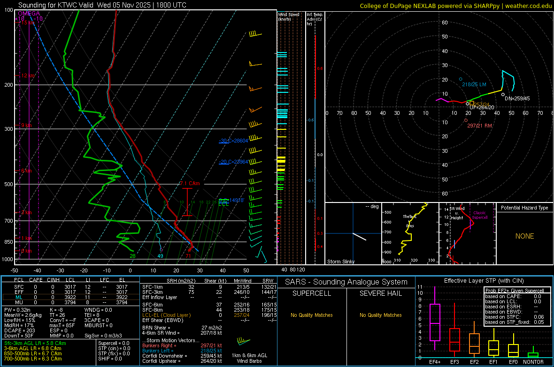The image size is (554, 367).
Task: Click the red 'Bunkers Right =' storm motion row
Action: 182,345
